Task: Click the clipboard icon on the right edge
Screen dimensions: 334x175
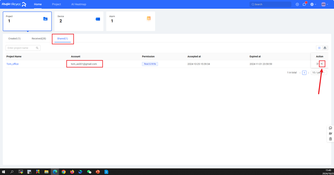Action: pyautogui.click(x=330, y=139)
